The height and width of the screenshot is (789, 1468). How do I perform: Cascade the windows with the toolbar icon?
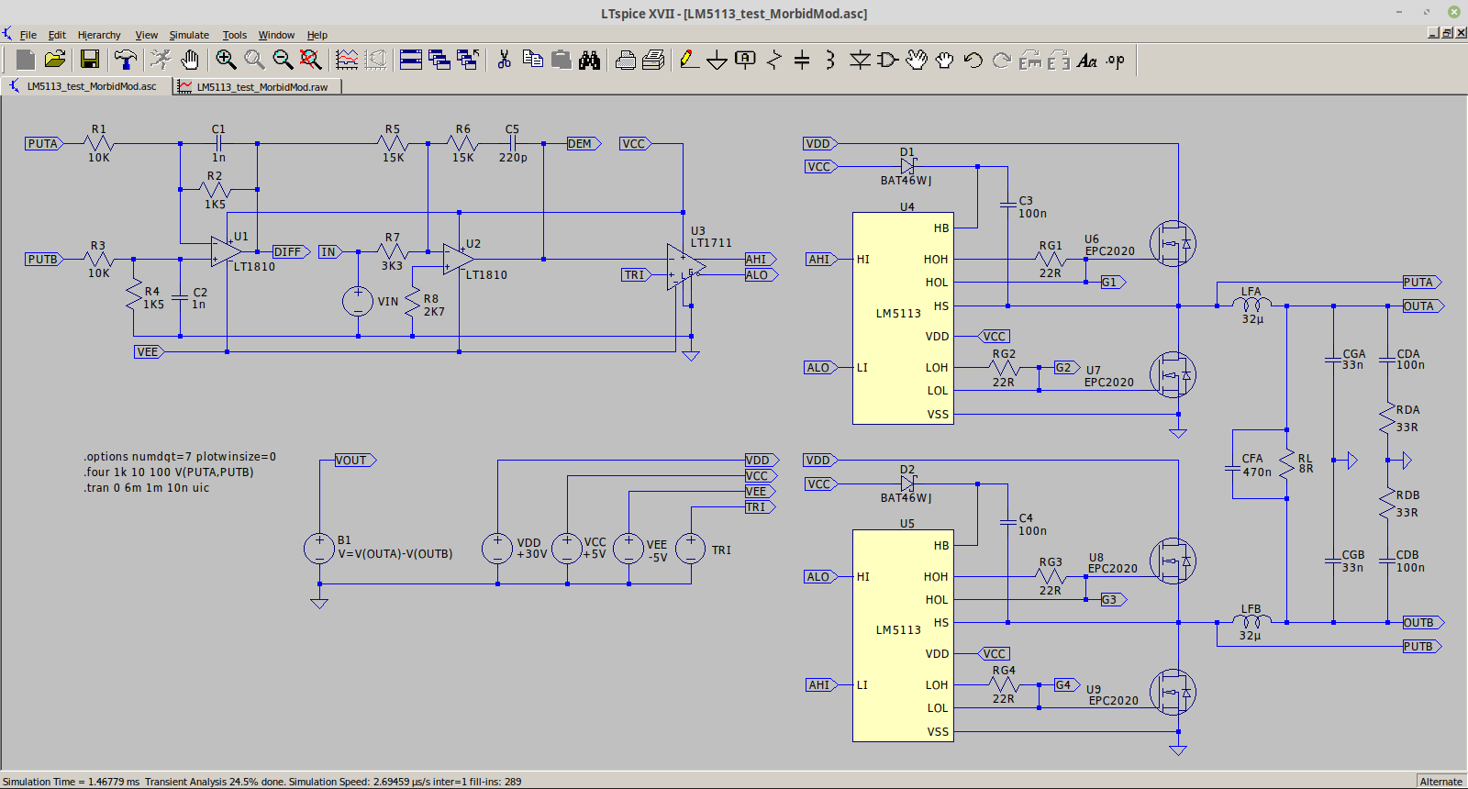(439, 60)
